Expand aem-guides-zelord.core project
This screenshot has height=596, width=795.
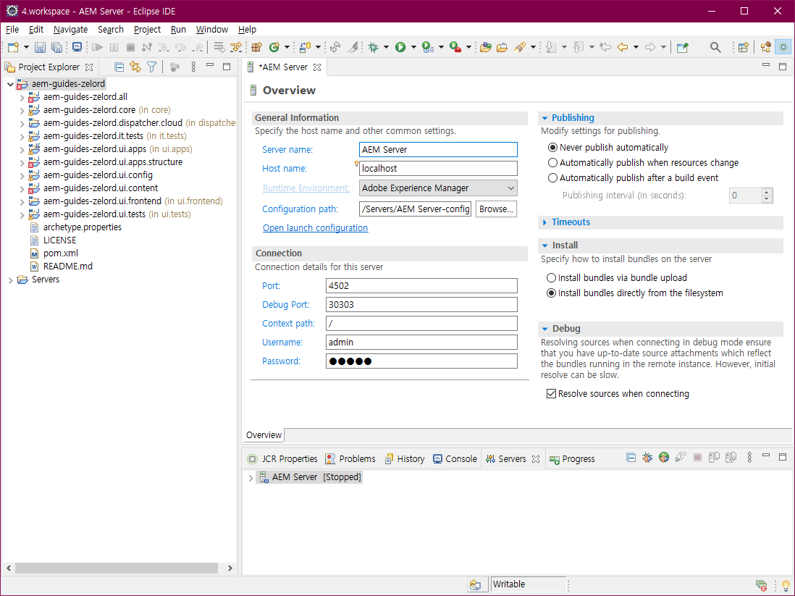pos(22,110)
